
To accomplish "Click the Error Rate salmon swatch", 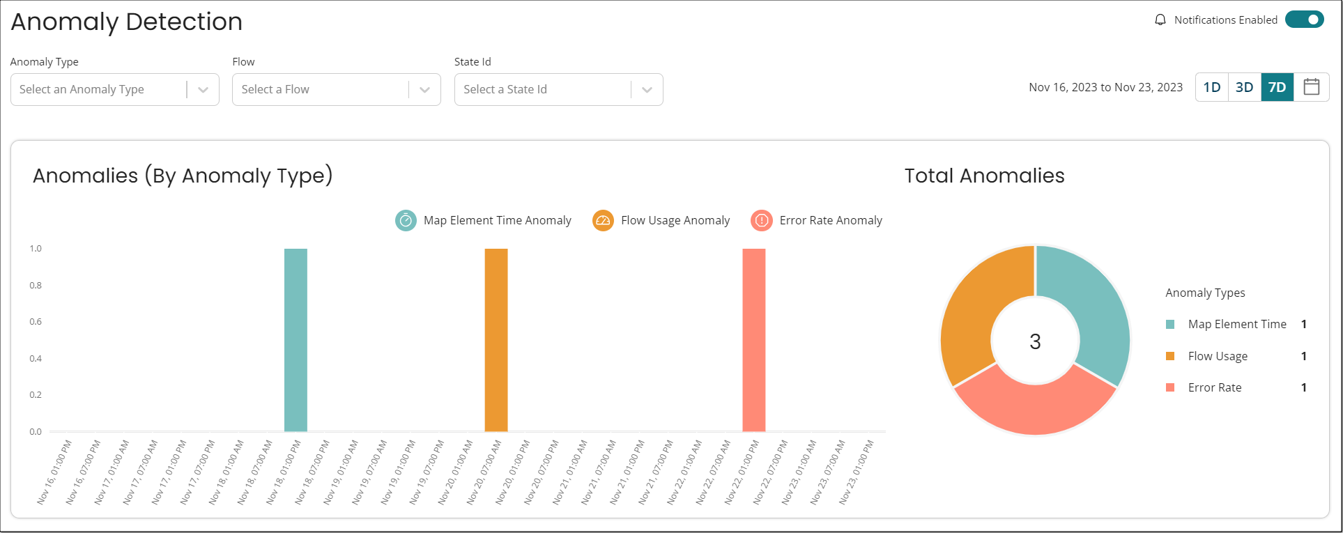I will 1170,387.
